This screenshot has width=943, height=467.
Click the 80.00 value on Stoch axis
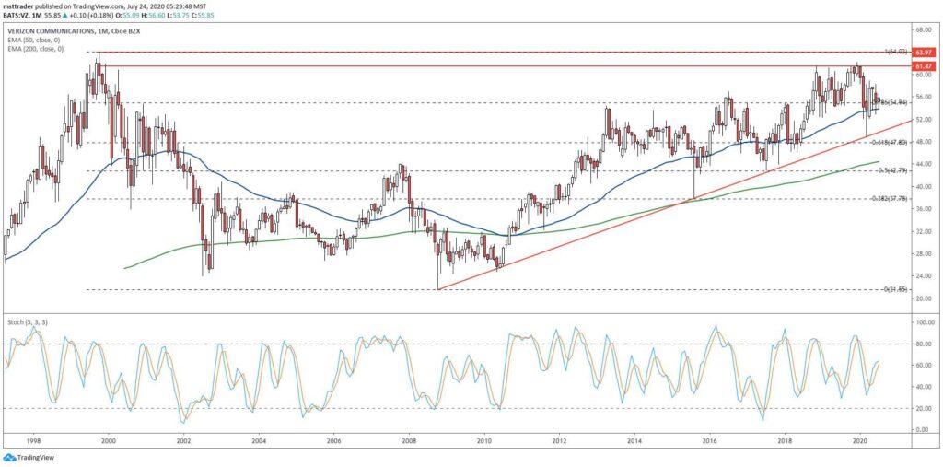coord(923,344)
